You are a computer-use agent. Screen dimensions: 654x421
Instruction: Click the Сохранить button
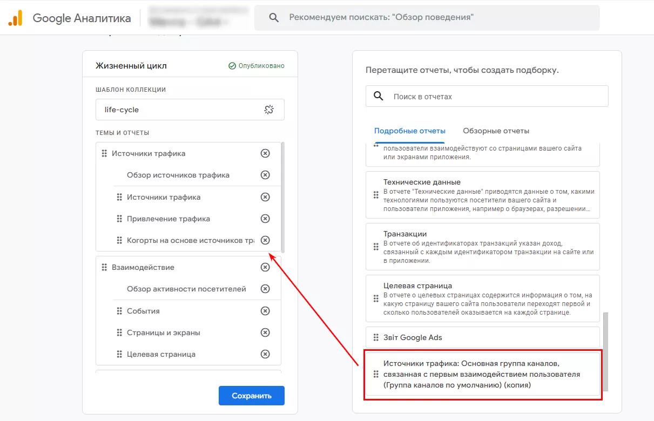tap(252, 396)
